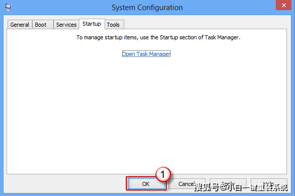Viewport: 295px width, 196px height.
Task: Confirm with the OK button
Action: [146, 184]
